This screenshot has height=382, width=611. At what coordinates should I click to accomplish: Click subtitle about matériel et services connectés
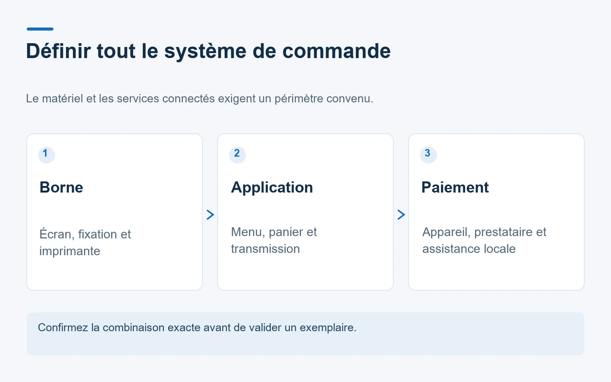point(199,98)
